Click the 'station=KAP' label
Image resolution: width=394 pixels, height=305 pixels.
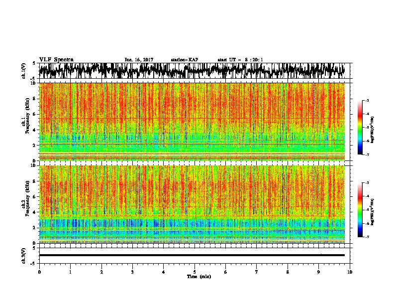185,60
